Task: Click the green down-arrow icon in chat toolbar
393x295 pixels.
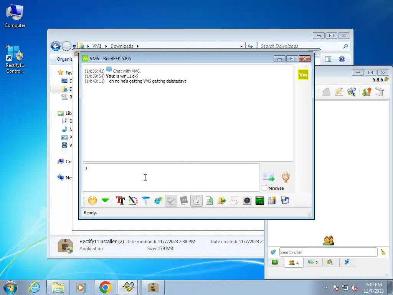Action: (x=105, y=201)
